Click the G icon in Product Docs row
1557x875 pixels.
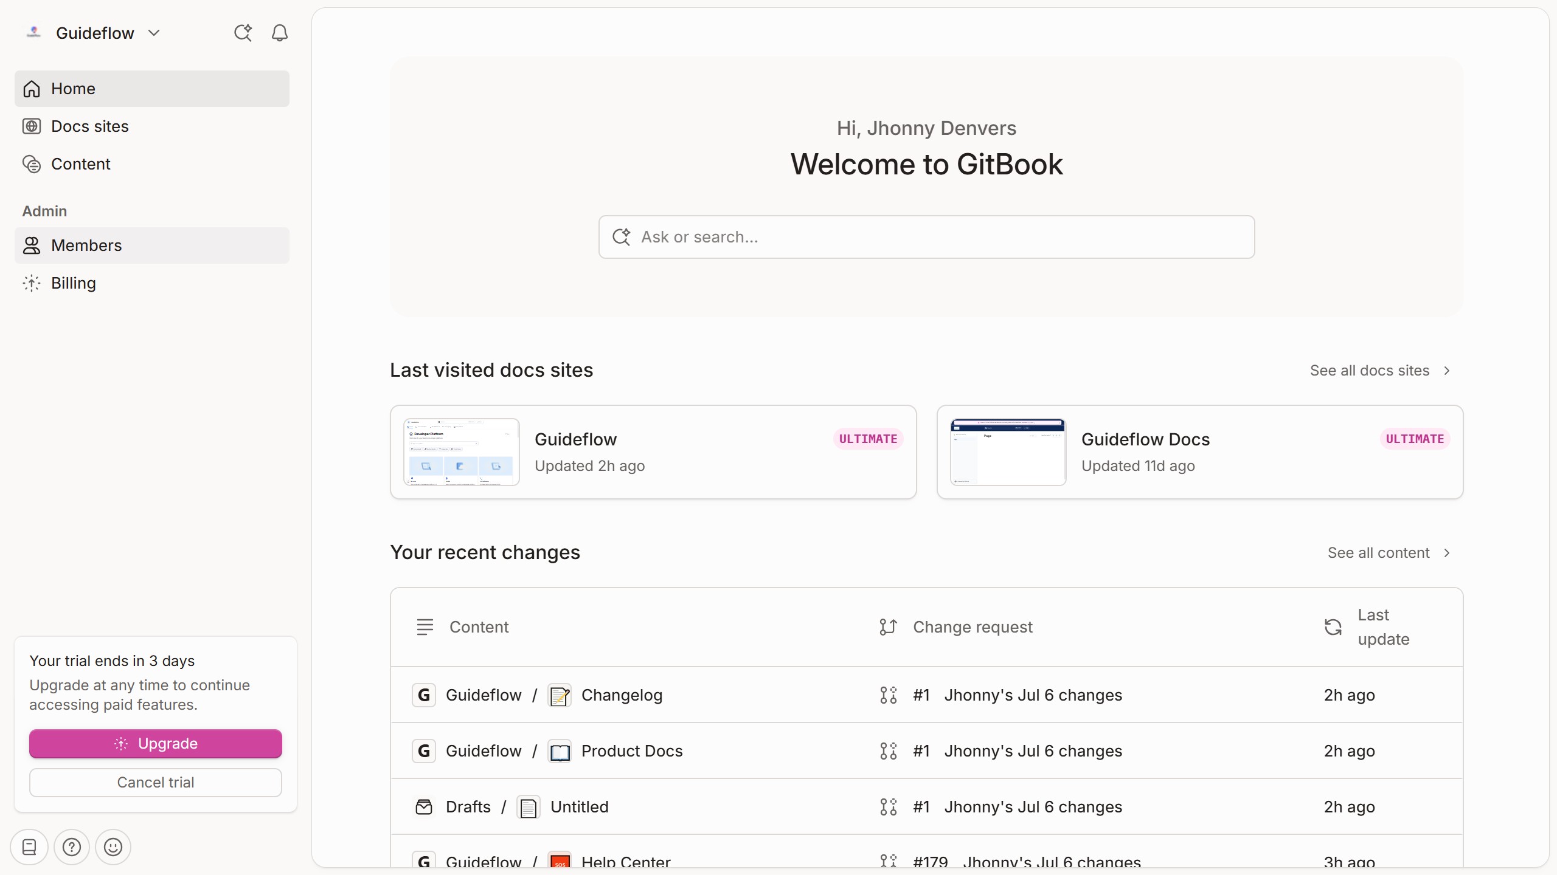424,751
